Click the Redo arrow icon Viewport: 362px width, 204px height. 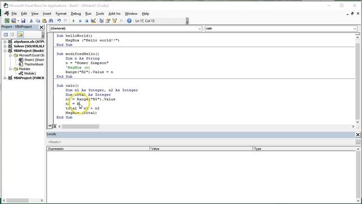point(66,21)
